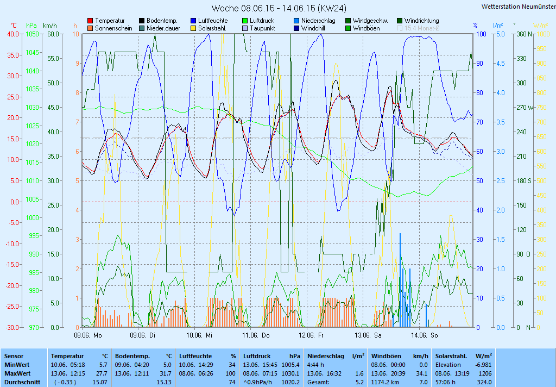This screenshot has width=556, height=387.
Task: Select the '13.06. Sa' date label
Action: point(368,335)
